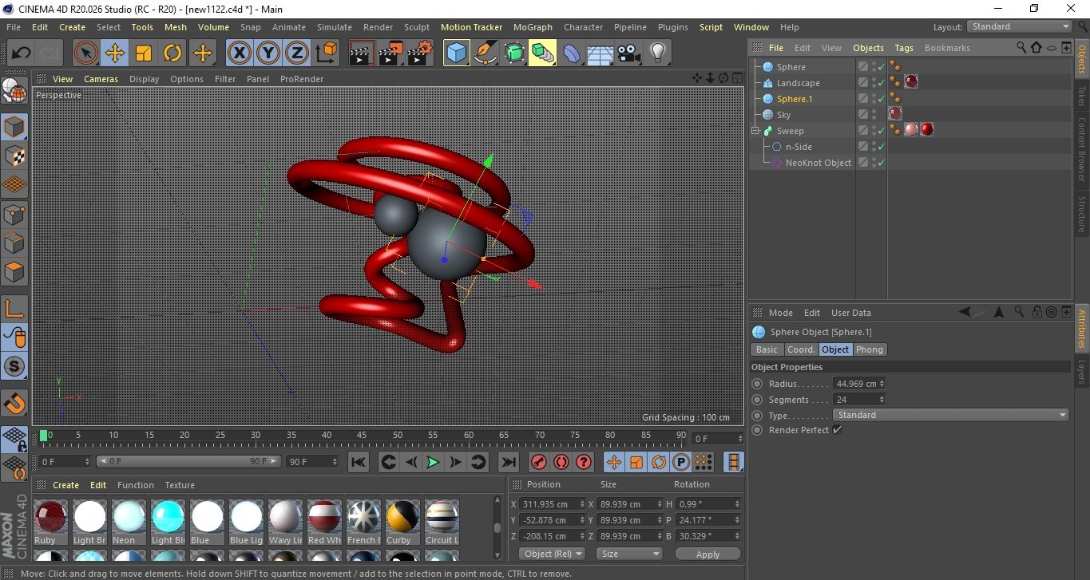Open material manager Function menu
Viewport: 1090px width, 580px height.
coord(136,485)
